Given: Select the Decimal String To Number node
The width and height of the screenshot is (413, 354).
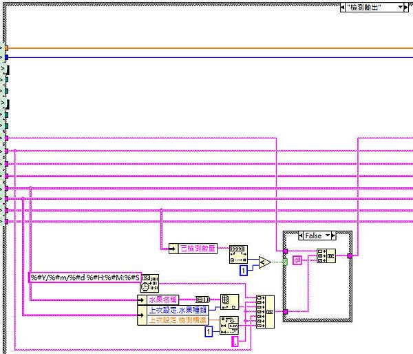Looking at the screenshot, I should pyautogui.click(x=238, y=254).
